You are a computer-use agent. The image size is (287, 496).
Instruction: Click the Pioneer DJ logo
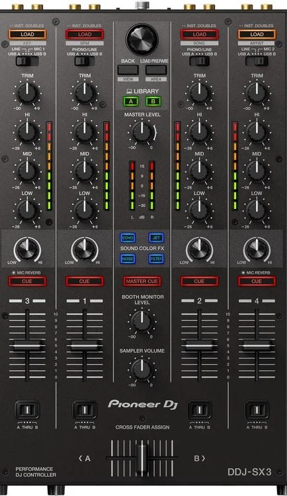pos(142,404)
